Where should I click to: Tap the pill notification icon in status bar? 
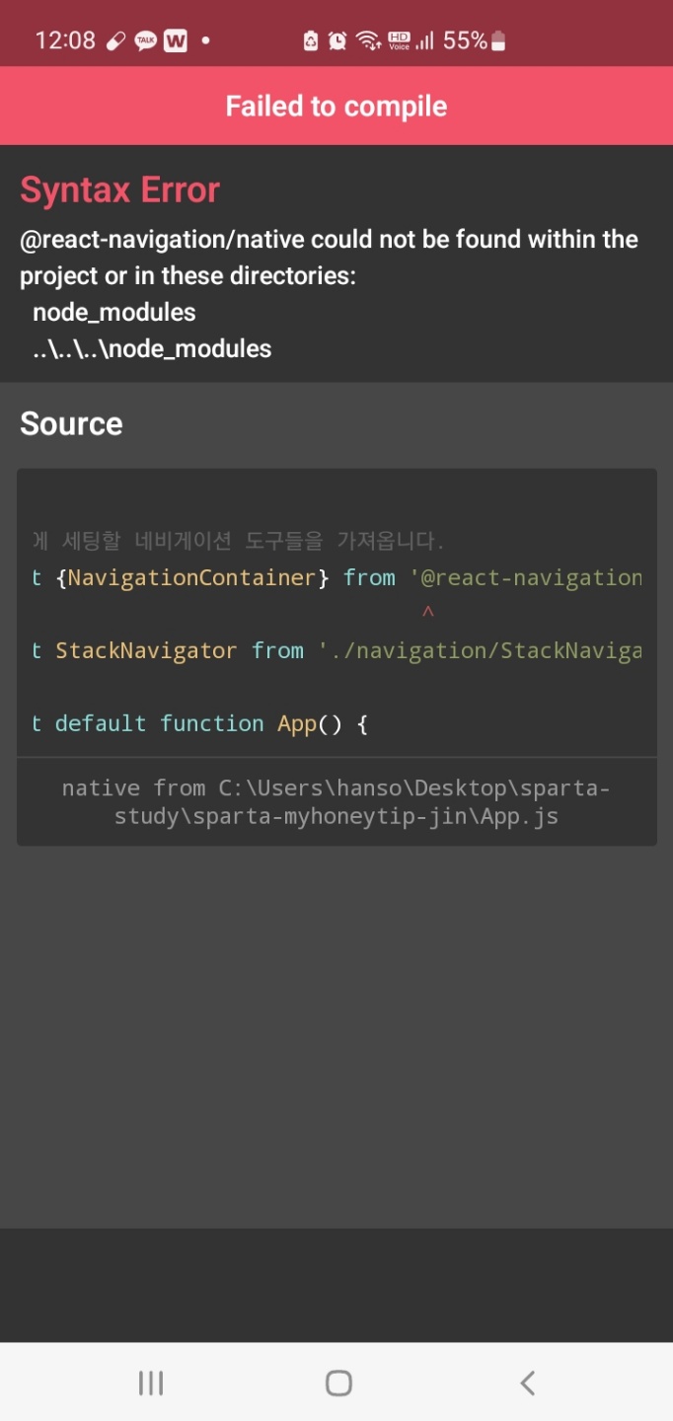pos(116,40)
